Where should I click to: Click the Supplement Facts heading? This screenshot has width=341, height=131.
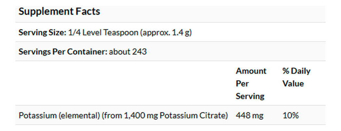pyautogui.click(x=59, y=12)
